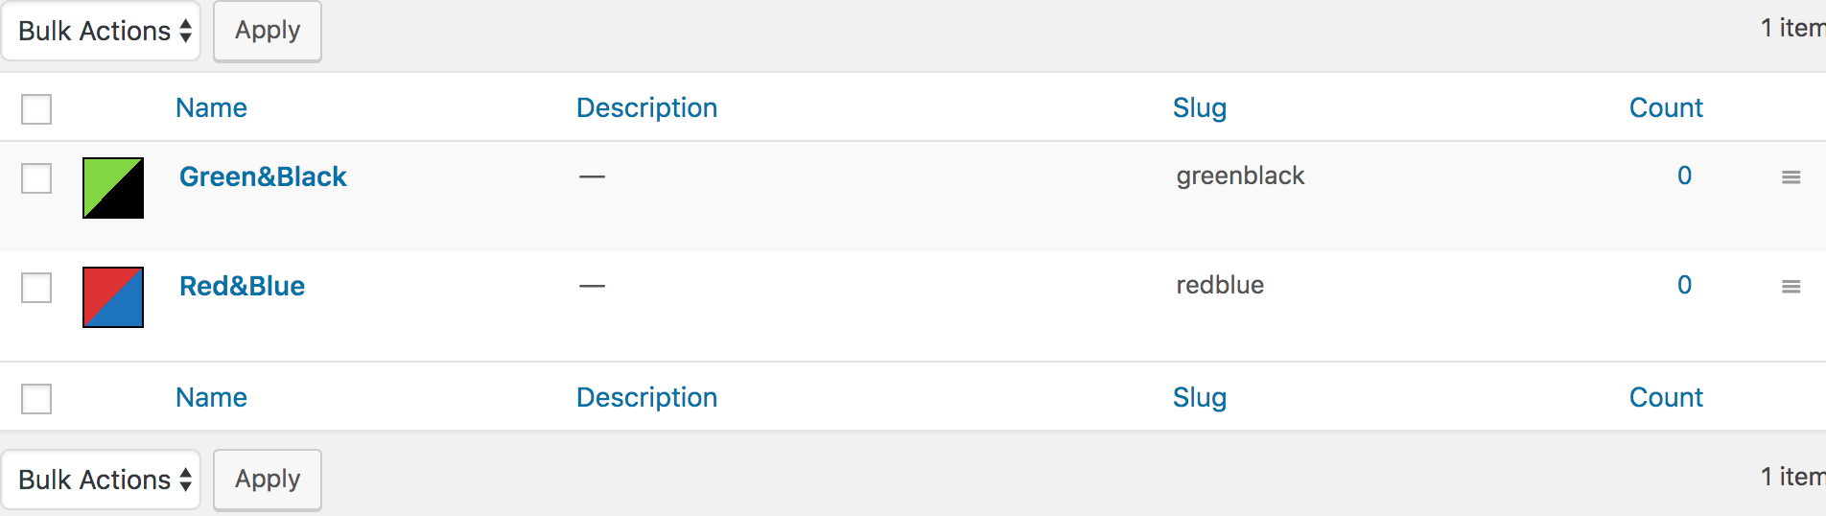This screenshot has height=516, width=1826.
Task: Toggle the footer select-all checkbox
Action: point(36,399)
